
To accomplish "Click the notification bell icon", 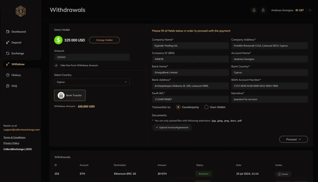I will (x=254, y=10).
